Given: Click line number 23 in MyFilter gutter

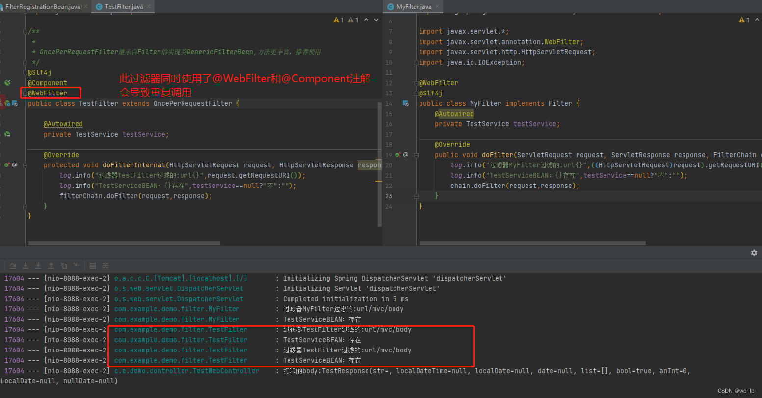Looking at the screenshot, I should pyautogui.click(x=389, y=196).
